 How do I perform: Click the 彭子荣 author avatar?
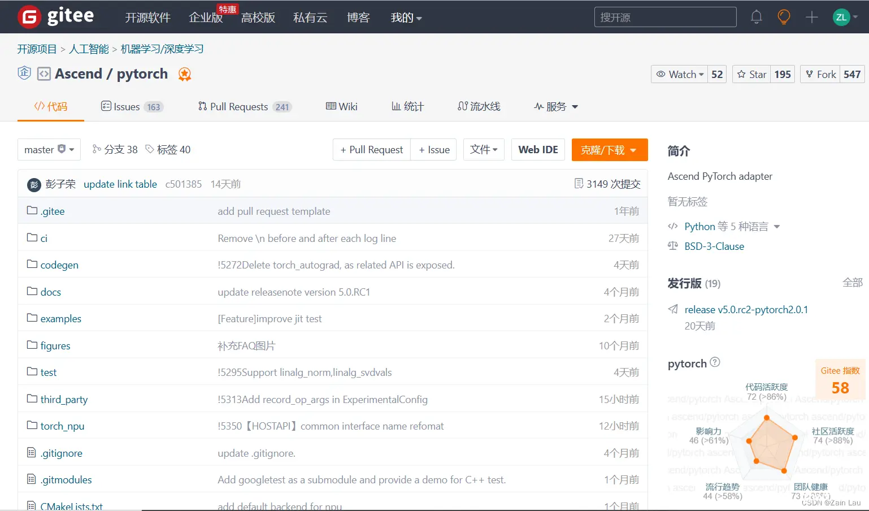(34, 184)
